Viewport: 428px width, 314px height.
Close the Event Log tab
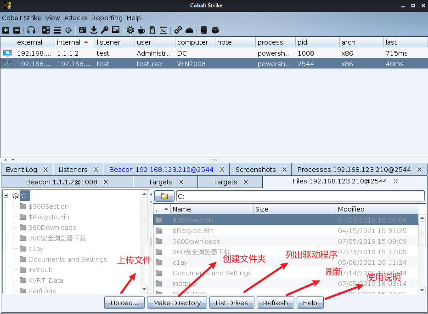[x=45, y=170]
